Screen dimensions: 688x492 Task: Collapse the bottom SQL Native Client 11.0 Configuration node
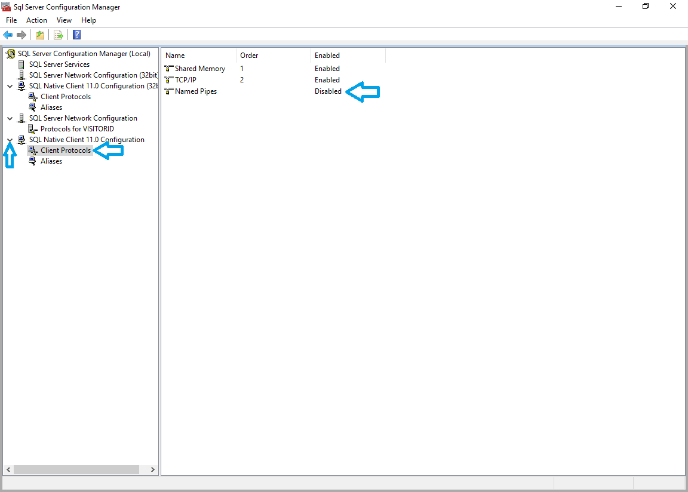10,140
